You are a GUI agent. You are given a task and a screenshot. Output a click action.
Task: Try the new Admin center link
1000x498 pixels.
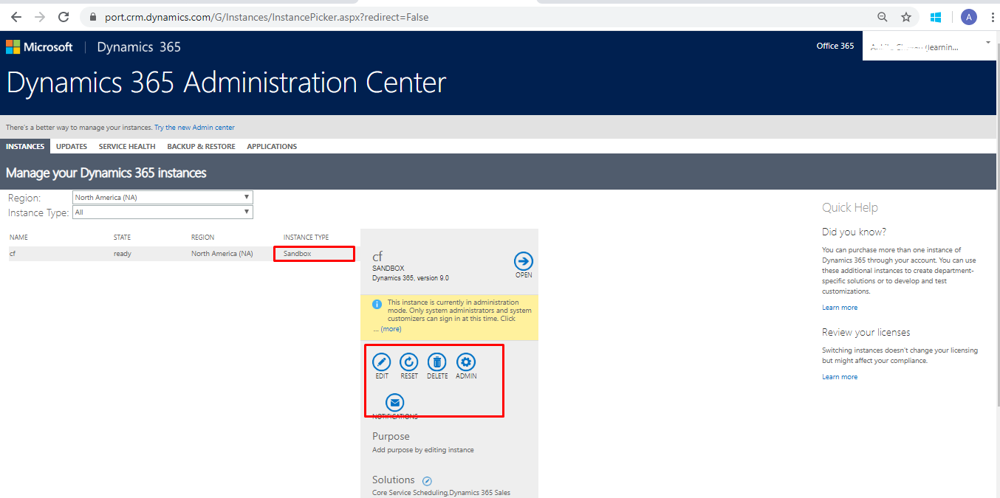coord(195,128)
